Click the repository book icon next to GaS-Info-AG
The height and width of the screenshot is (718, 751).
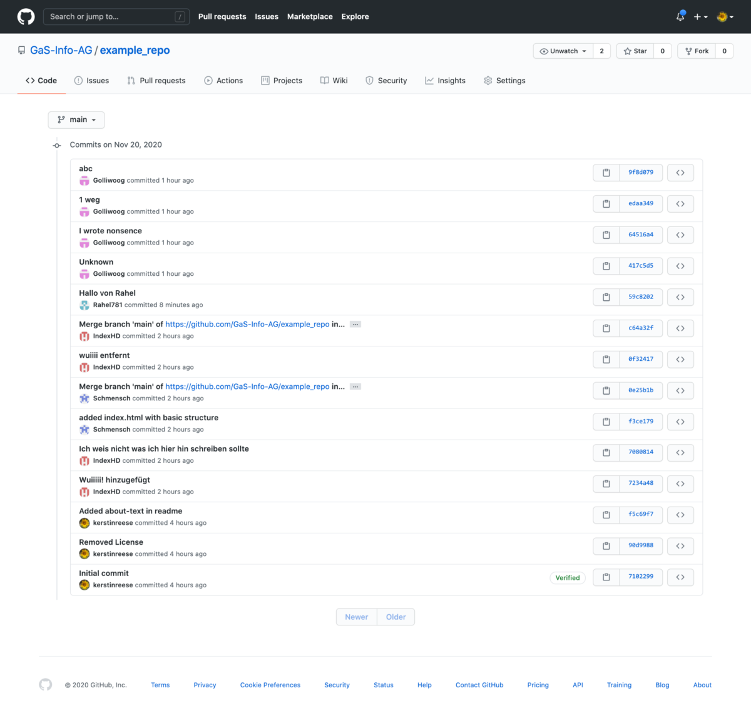click(x=21, y=49)
